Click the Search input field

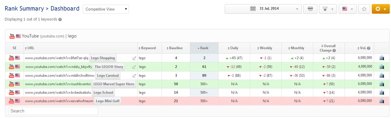[53, 111]
